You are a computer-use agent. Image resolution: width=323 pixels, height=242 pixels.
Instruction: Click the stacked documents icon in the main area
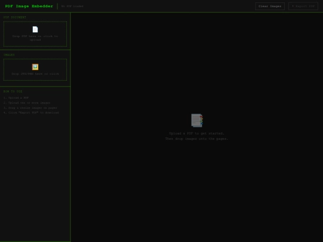(x=197, y=120)
